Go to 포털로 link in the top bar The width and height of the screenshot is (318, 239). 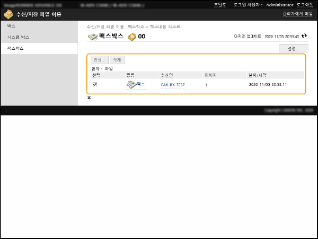(219, 4)
